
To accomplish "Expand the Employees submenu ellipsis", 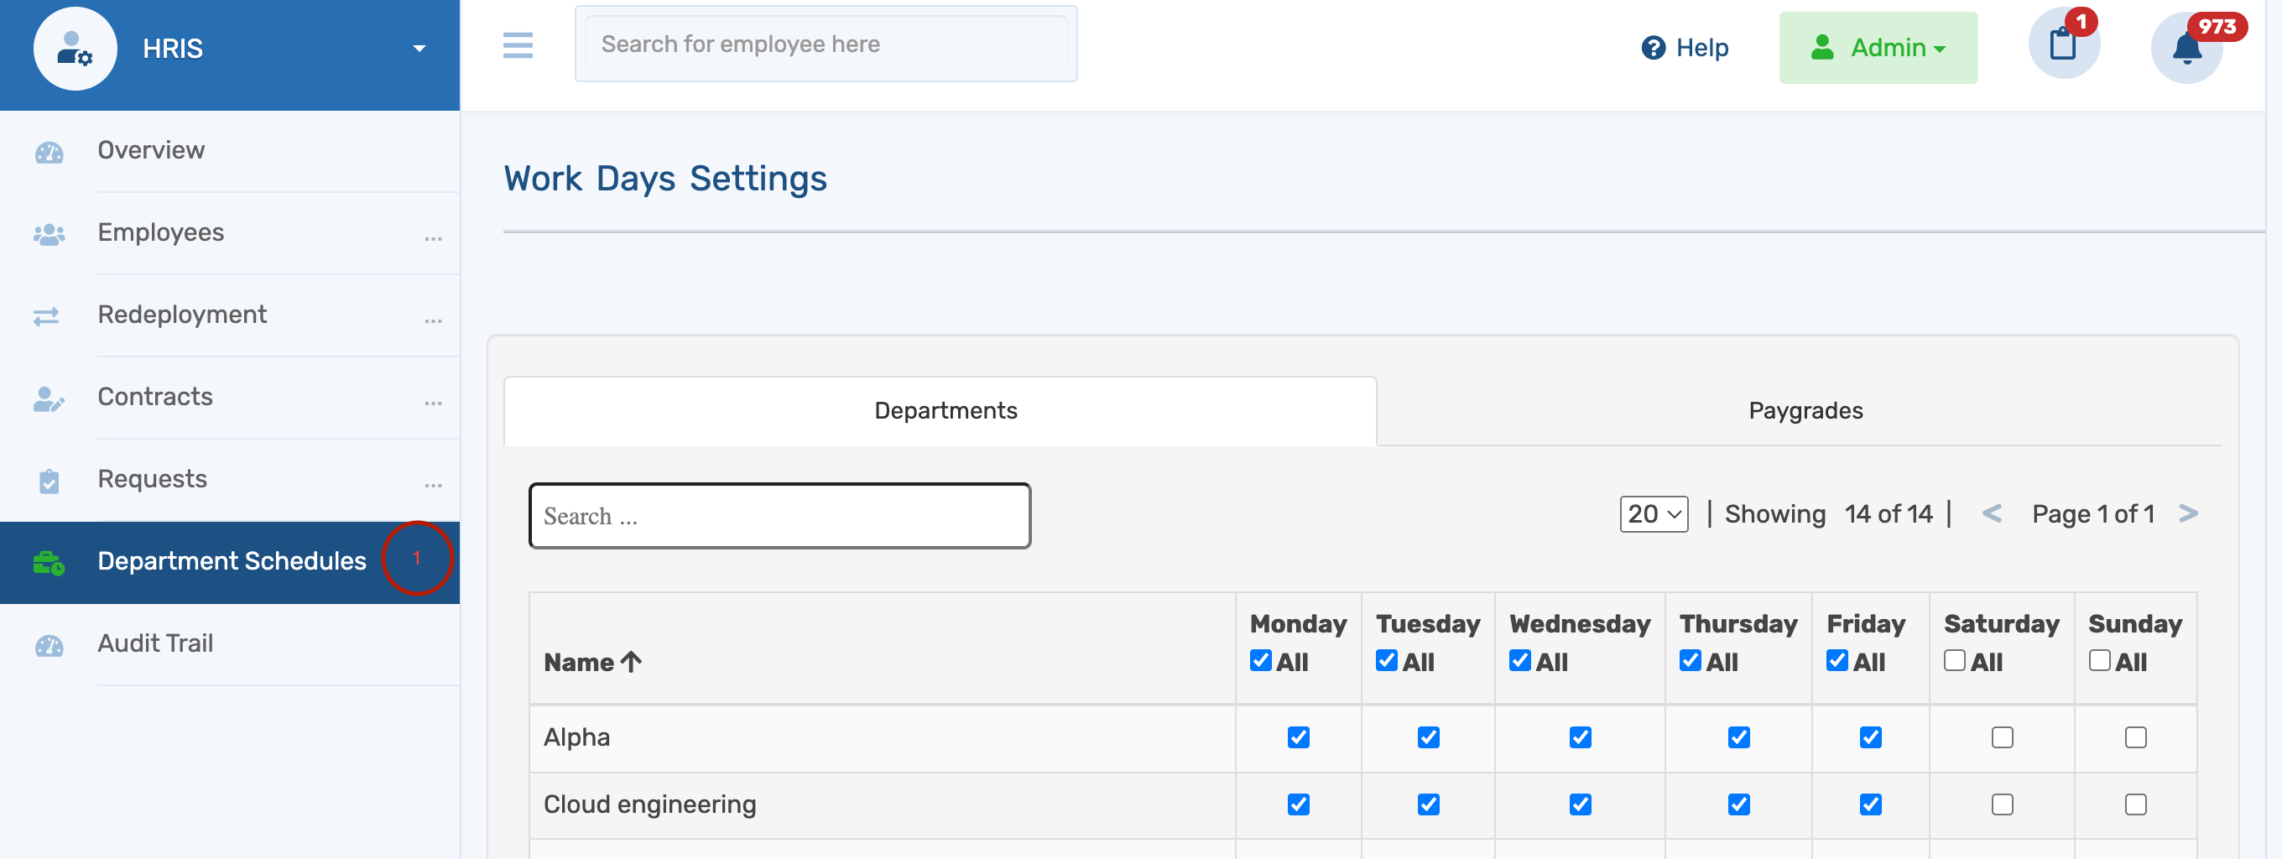I will click(x=432, y=237).
